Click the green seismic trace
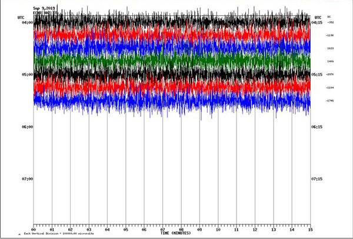The image size is (353, 239). click(171, 60)
